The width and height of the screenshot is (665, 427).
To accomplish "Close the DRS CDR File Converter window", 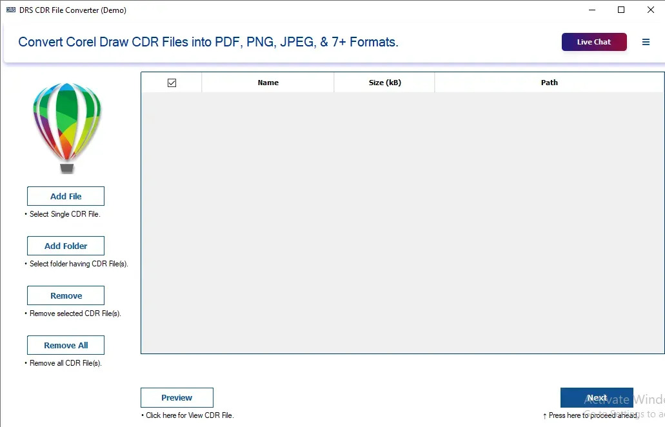I will pos(651,10).
